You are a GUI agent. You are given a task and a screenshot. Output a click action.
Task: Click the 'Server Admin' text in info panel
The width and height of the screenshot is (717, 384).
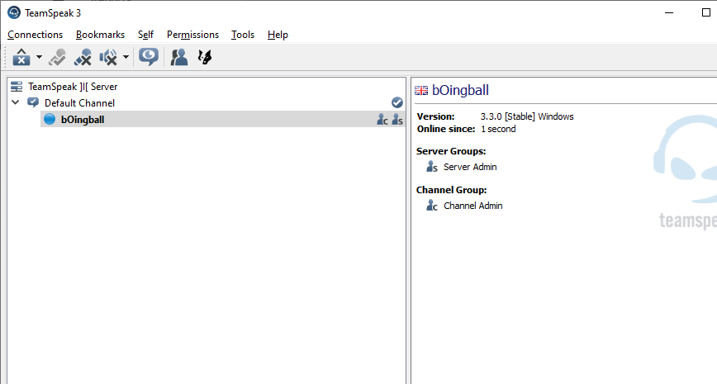click(470, 167)
